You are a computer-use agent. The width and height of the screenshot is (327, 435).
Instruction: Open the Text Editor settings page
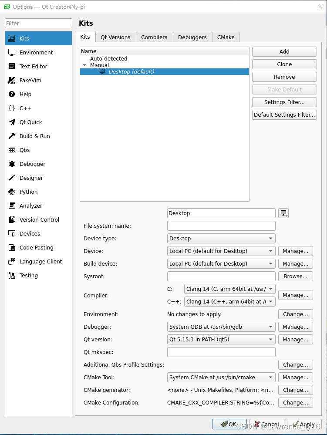[33, 66]
